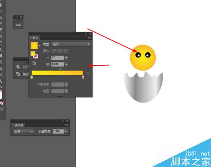
Task: Click the hamburger icon in the small collapsed panel
Action: pyautogui.click(x=18, y=24)
